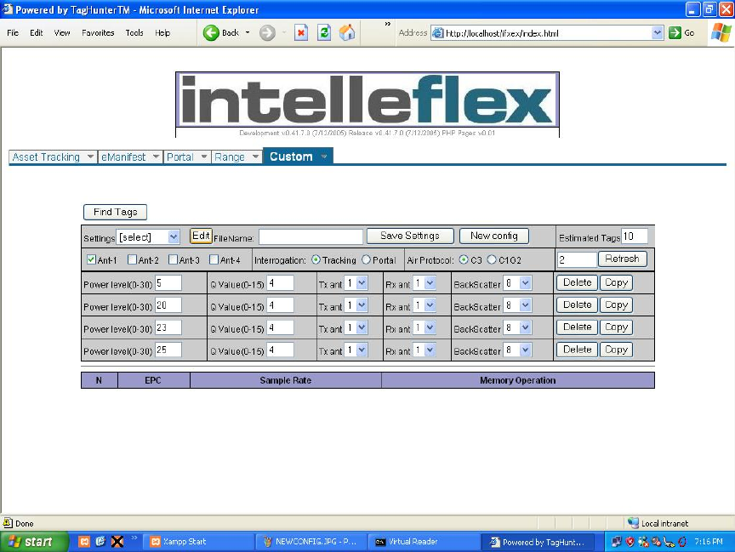Open the Custom tab
The image size is (735, 552).
[x=298, y=156]
